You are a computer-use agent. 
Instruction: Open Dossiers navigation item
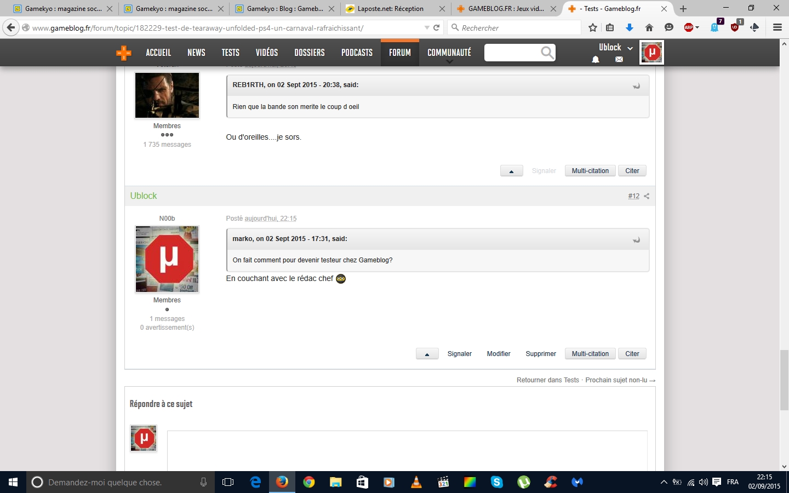pos(310,53)
